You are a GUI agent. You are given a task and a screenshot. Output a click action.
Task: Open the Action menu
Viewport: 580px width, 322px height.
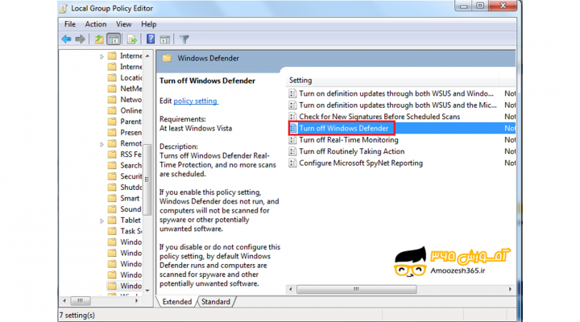click(95, 24)
